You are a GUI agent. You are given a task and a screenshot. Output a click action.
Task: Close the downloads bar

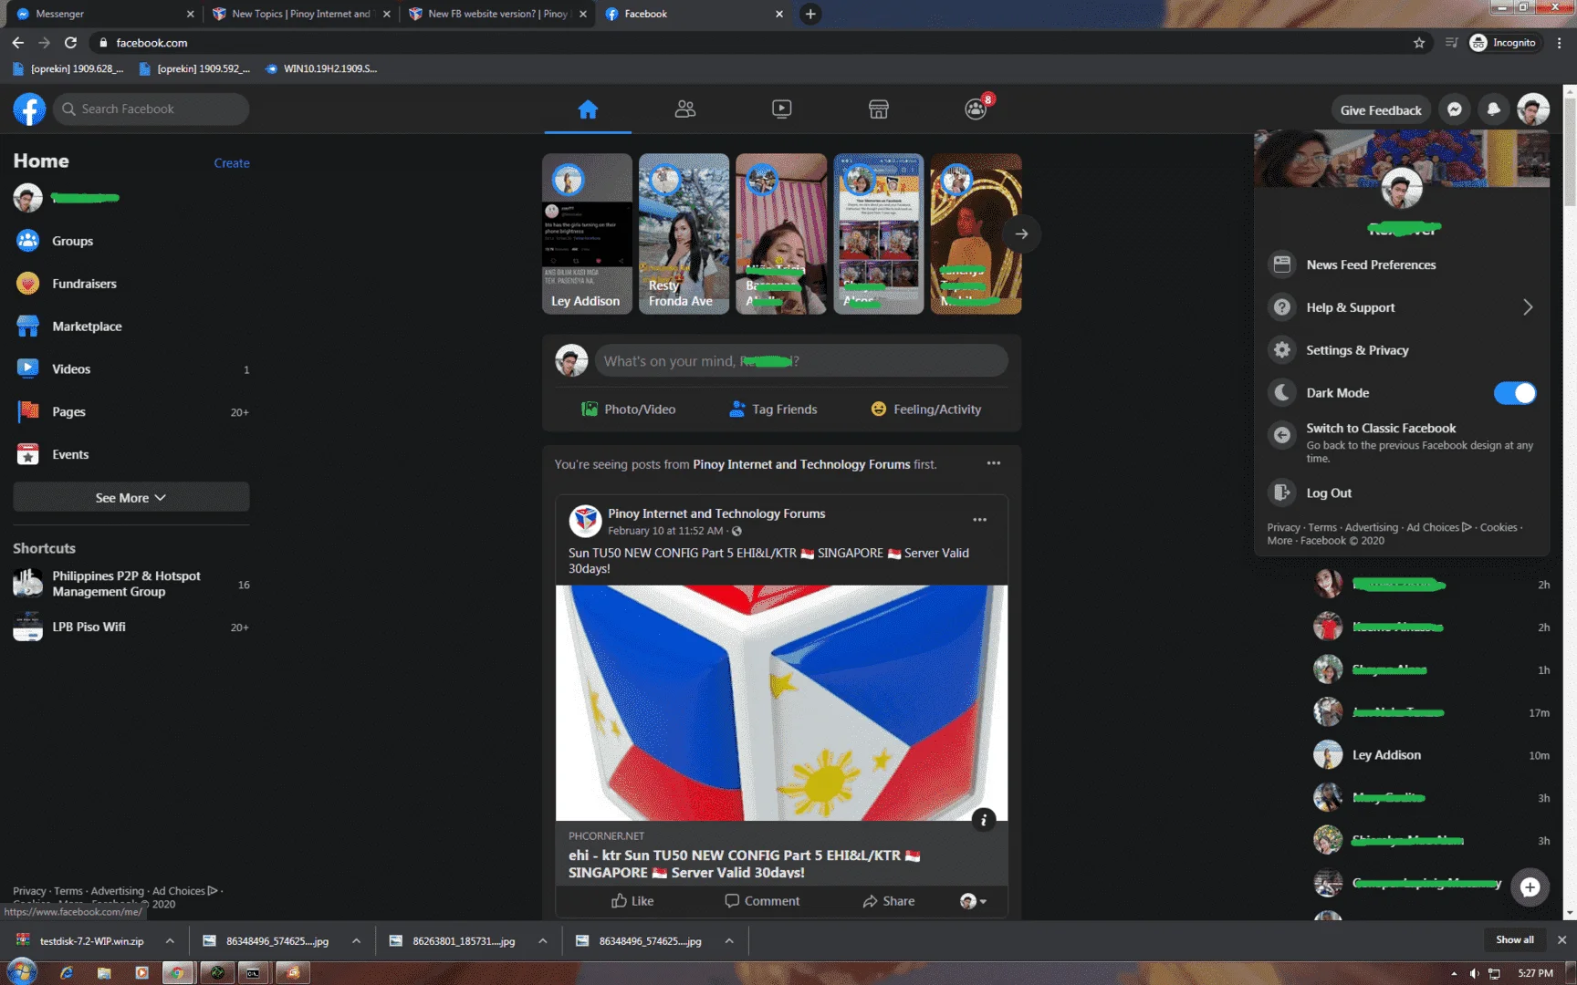pos(1561,940)
